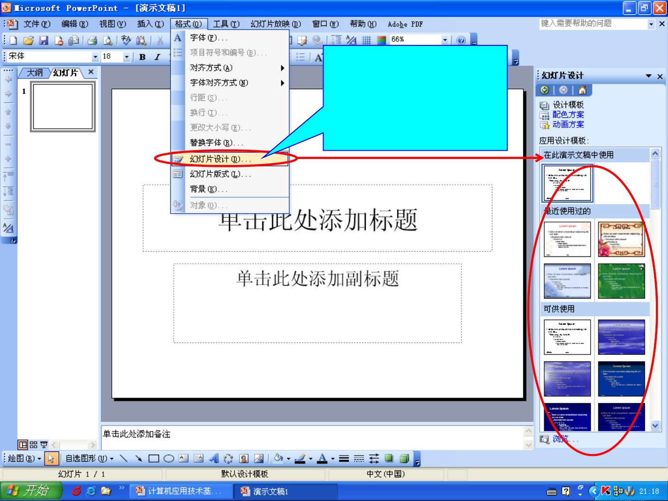This screenshot has width=668, height=501.
Task: Open the 工具 menu in the menu bar
Action: [x=226, y=24]
